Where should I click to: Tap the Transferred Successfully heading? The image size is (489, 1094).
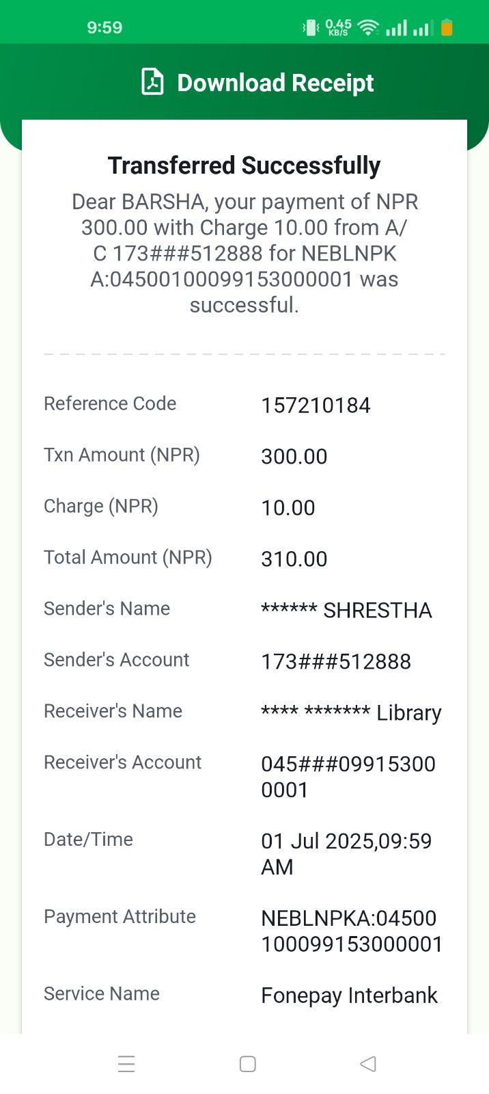click(x=244, y=165)
